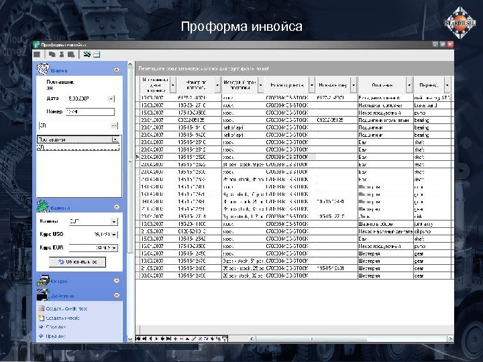Click the Шапка panel icon
The image size is (483, 362).
pos(43,69)
